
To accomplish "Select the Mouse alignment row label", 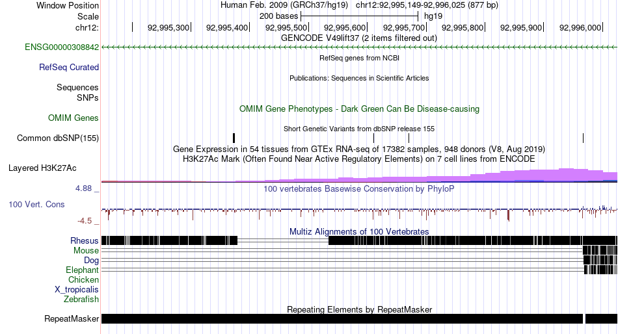I will pyautogui.click(x=86, y=251).
